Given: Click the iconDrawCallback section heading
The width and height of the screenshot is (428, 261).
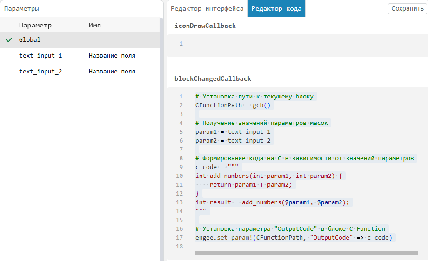Looking at the screenshot, I should point(205,26).
